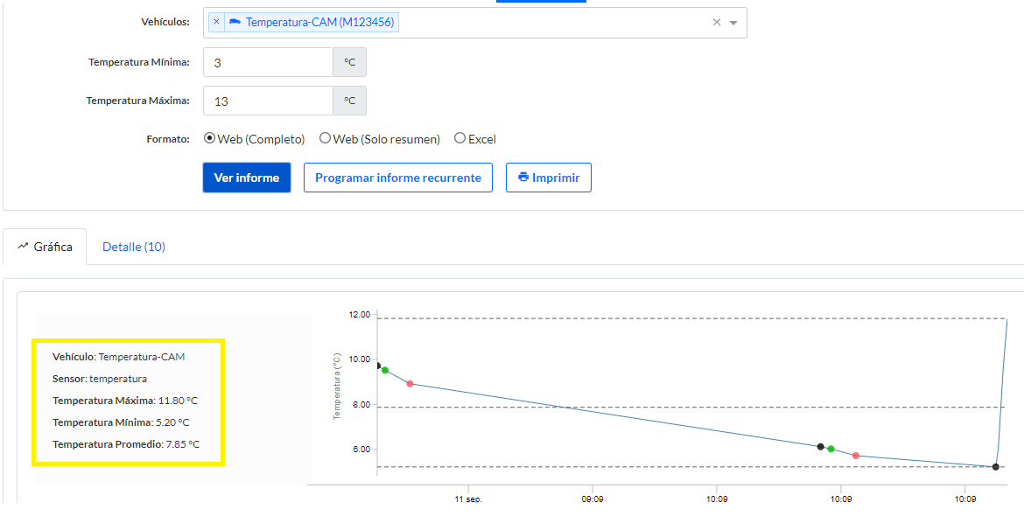Choose Web (Solo resumen) format

pyautogui.click(x=325, y=138)
